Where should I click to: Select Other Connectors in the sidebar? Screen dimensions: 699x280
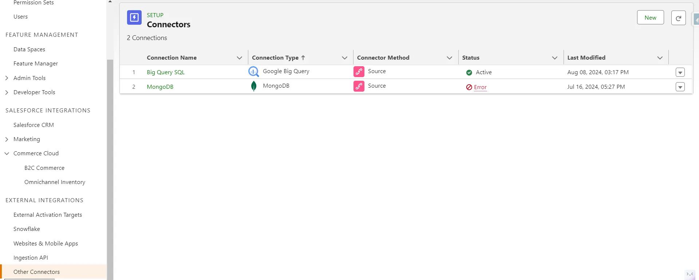[x=36, y=272]
